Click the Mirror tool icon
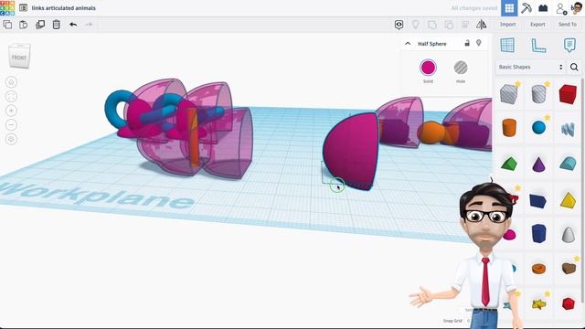Screen dimensions: 585x329 point(482,25)
